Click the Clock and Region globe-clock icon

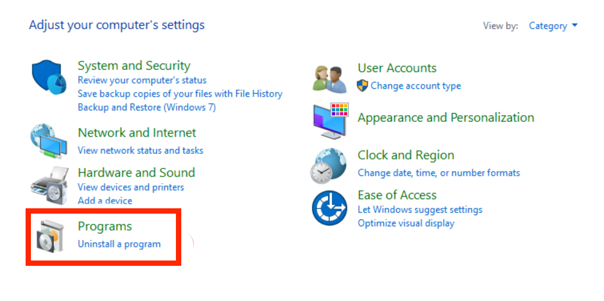(329, 166)
